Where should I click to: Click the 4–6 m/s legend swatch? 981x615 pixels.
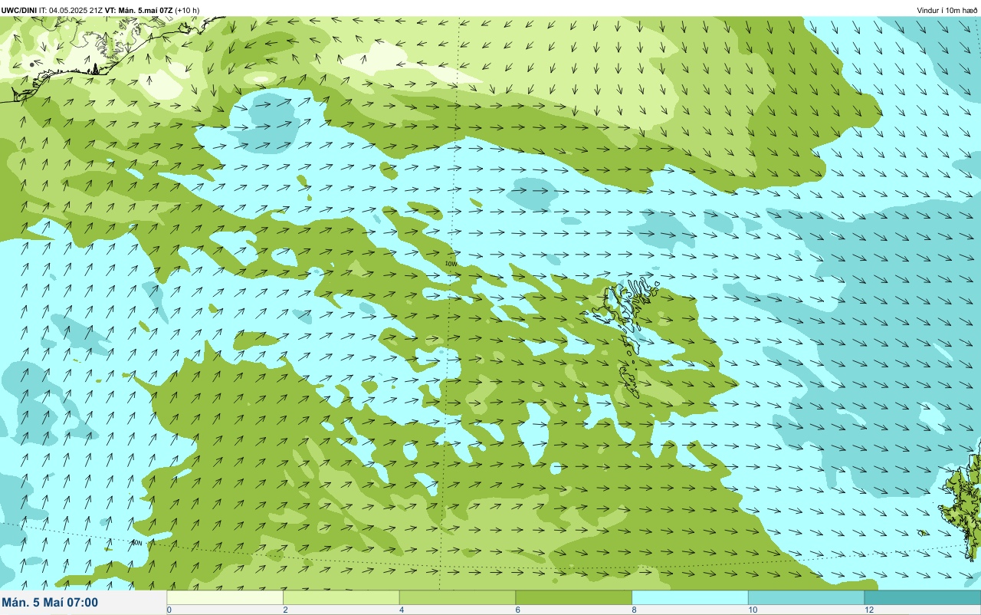click(x=458, y=597)
